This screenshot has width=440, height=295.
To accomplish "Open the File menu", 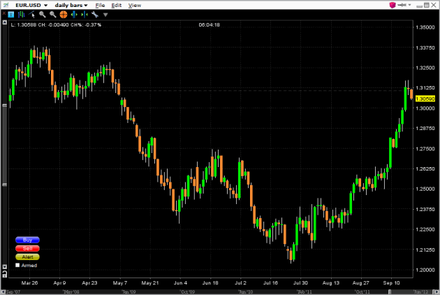I will 100,5.
